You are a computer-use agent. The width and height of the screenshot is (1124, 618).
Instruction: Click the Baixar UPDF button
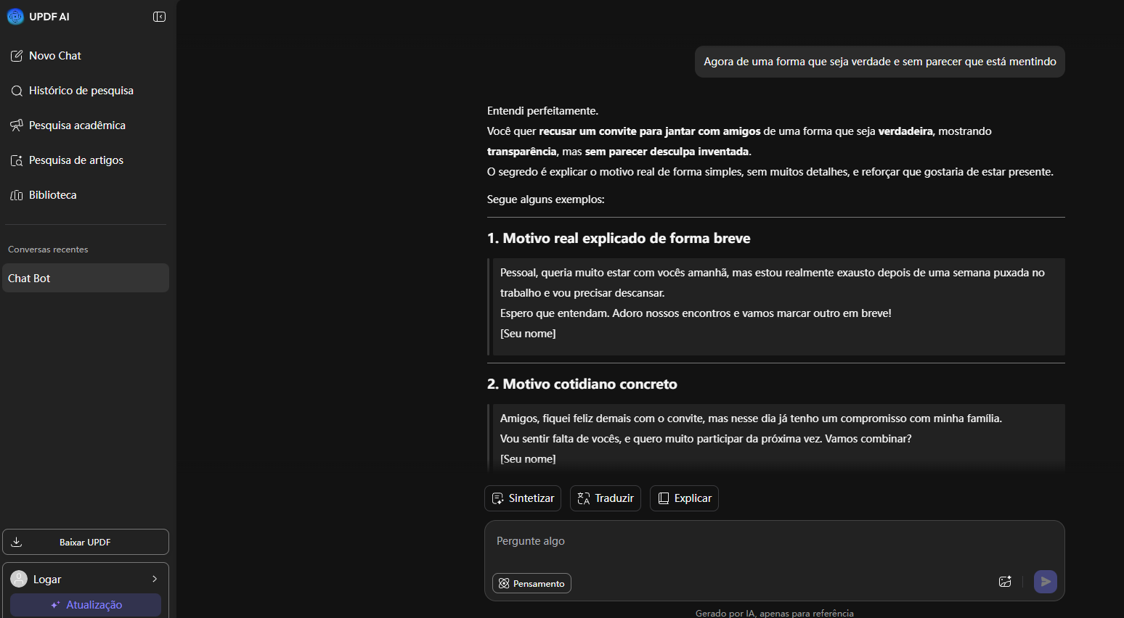click(x=86, y=542)
